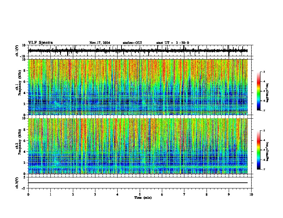Viewport: 283px width, 218px height.
Task: Click the ch.2 spectrogram 4 kHz tick label
Action: (25, 152)
